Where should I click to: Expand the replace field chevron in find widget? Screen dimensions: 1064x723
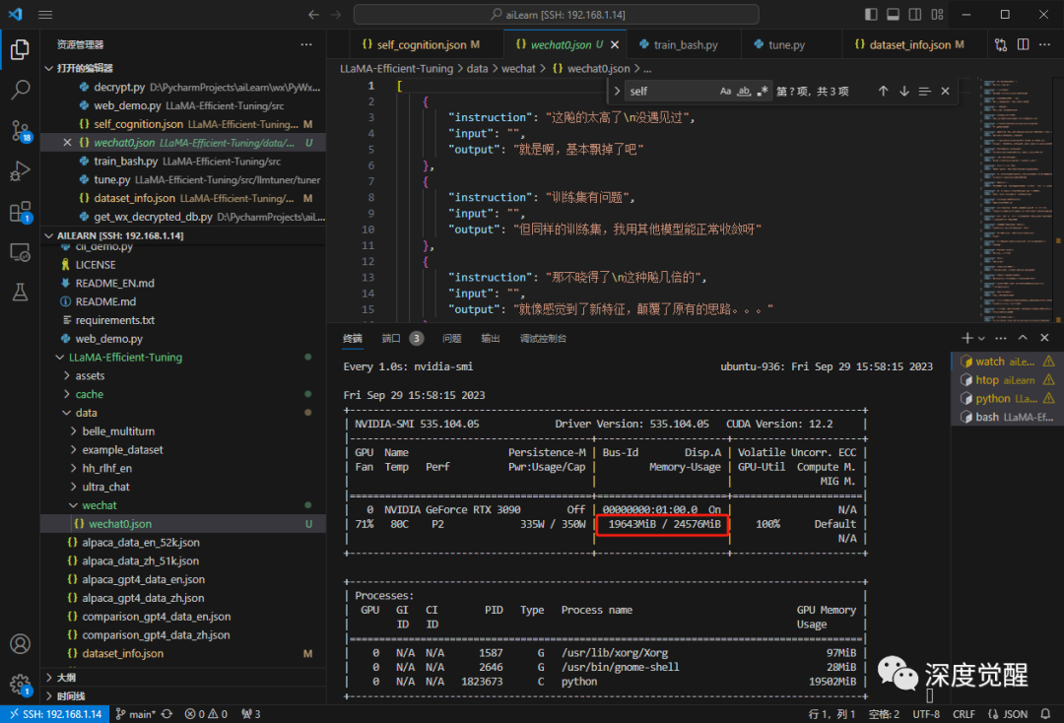[617, 91]
